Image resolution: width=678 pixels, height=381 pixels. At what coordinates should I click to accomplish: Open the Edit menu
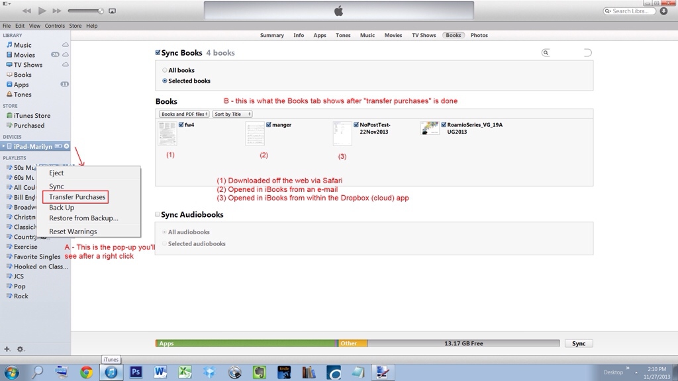[x=20, y=26]
